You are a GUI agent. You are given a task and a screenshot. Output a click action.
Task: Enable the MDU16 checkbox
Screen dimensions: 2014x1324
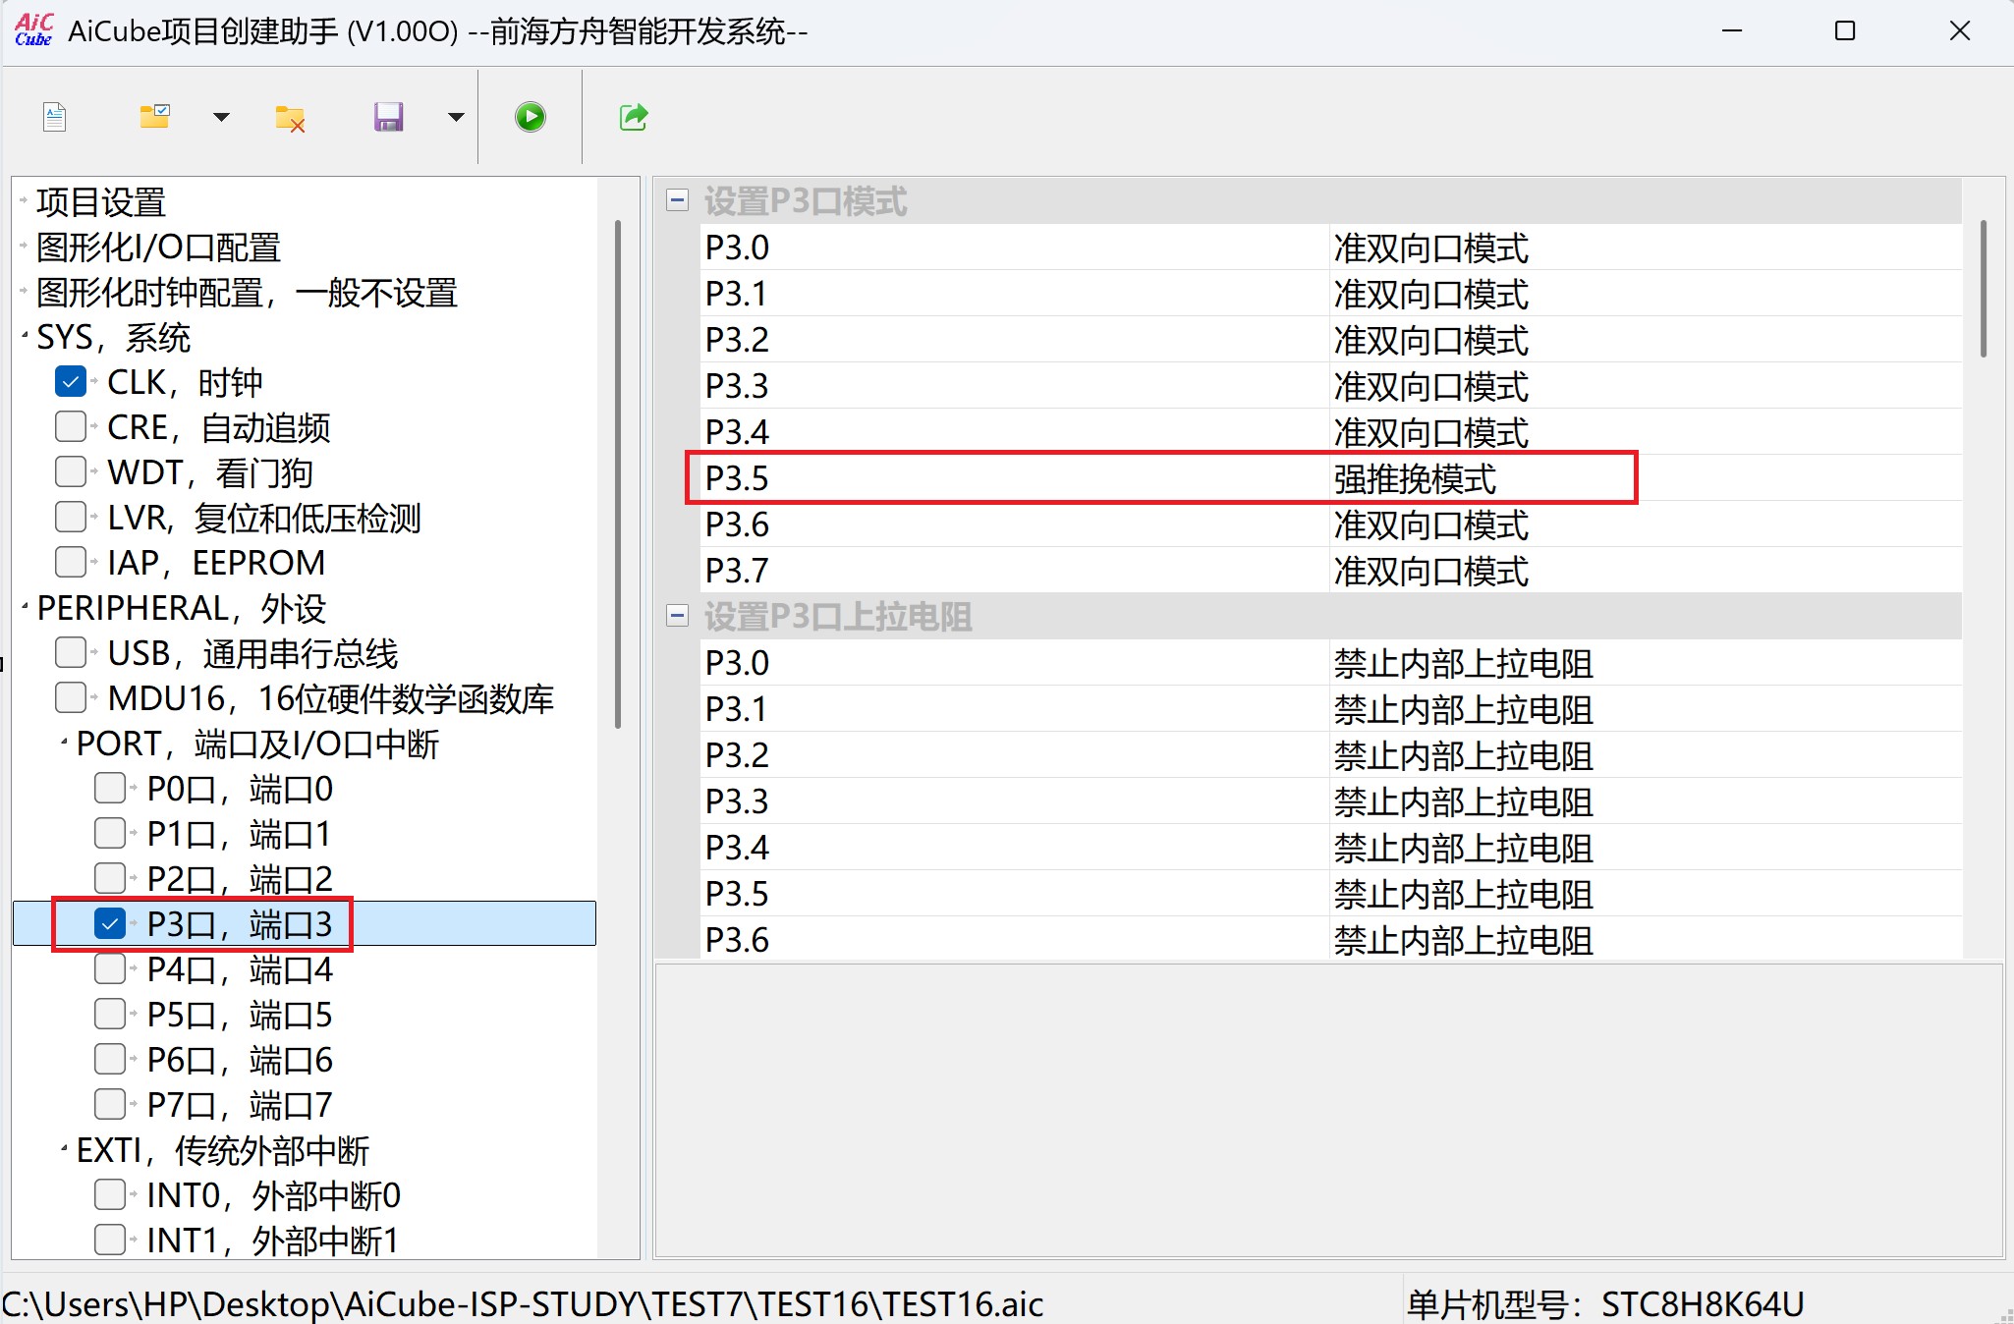71,697
